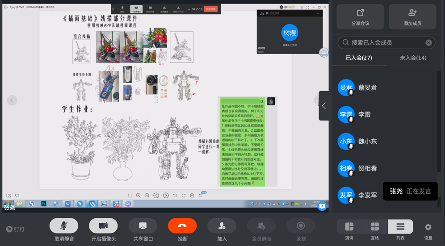Screen dimensions: 445x246
Task: Open Photoshop from shared taskbar
Action: coord(44,204)
